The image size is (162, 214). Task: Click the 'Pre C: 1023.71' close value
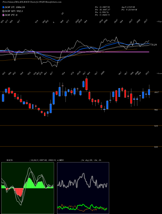coord(102,15)
